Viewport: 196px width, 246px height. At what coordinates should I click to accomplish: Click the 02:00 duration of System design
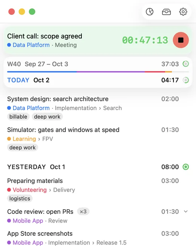pos(170,99)
